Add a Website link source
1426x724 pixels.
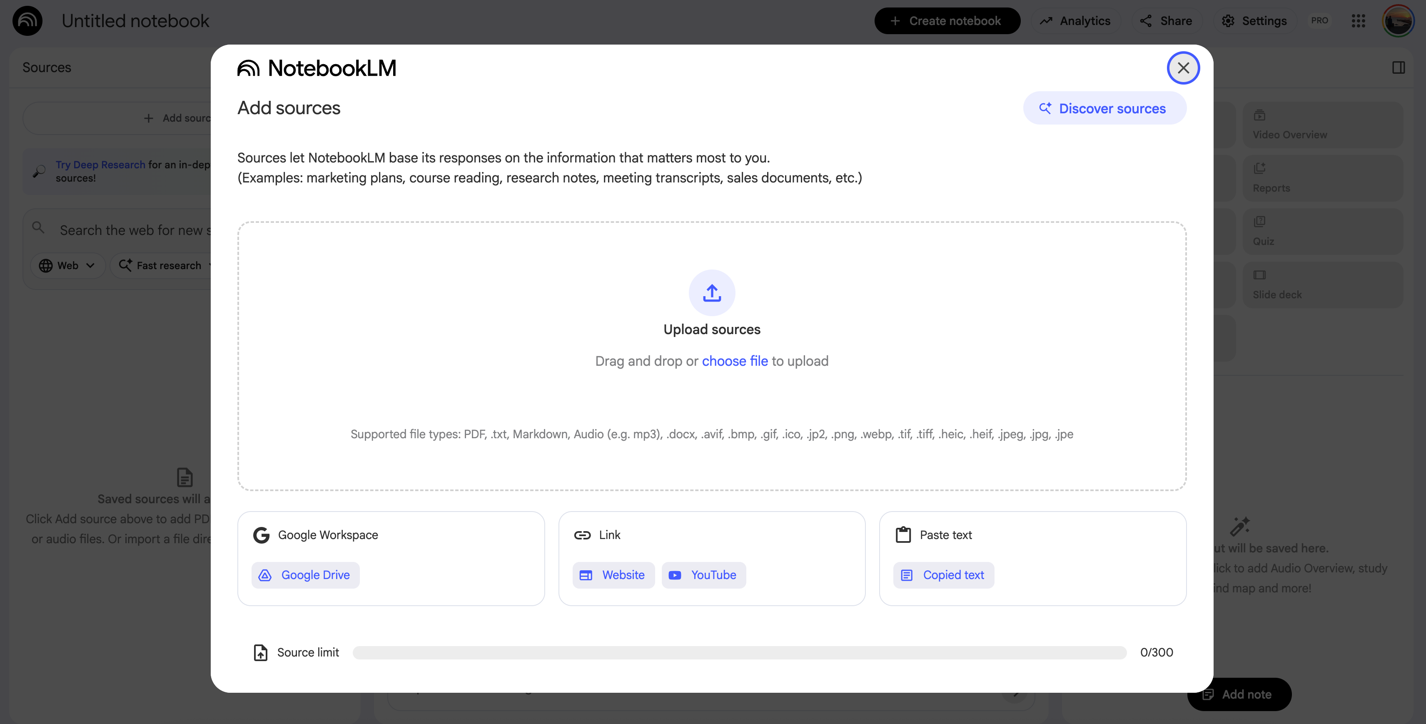pos(613,575)
